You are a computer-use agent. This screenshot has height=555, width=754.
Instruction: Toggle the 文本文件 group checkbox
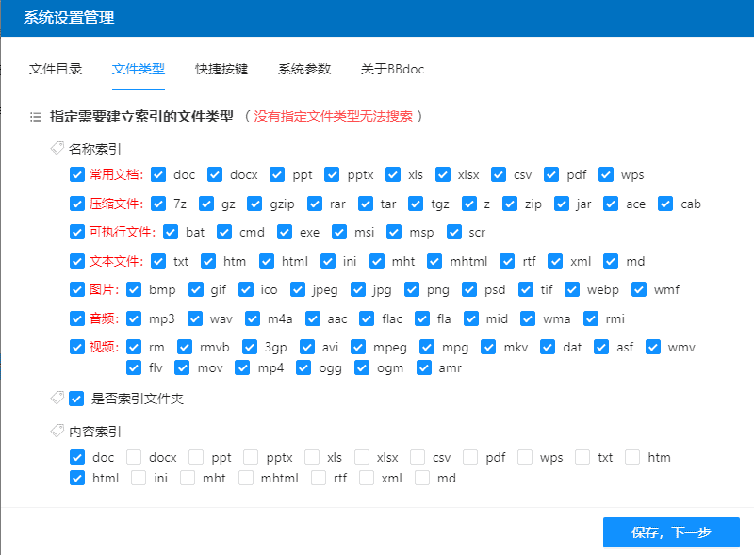[77, 261]
